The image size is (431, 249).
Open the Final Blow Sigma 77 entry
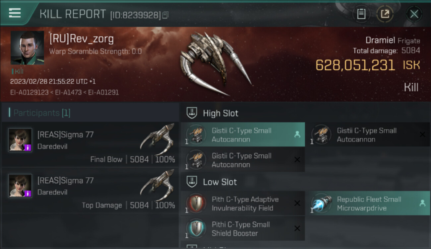90,144
